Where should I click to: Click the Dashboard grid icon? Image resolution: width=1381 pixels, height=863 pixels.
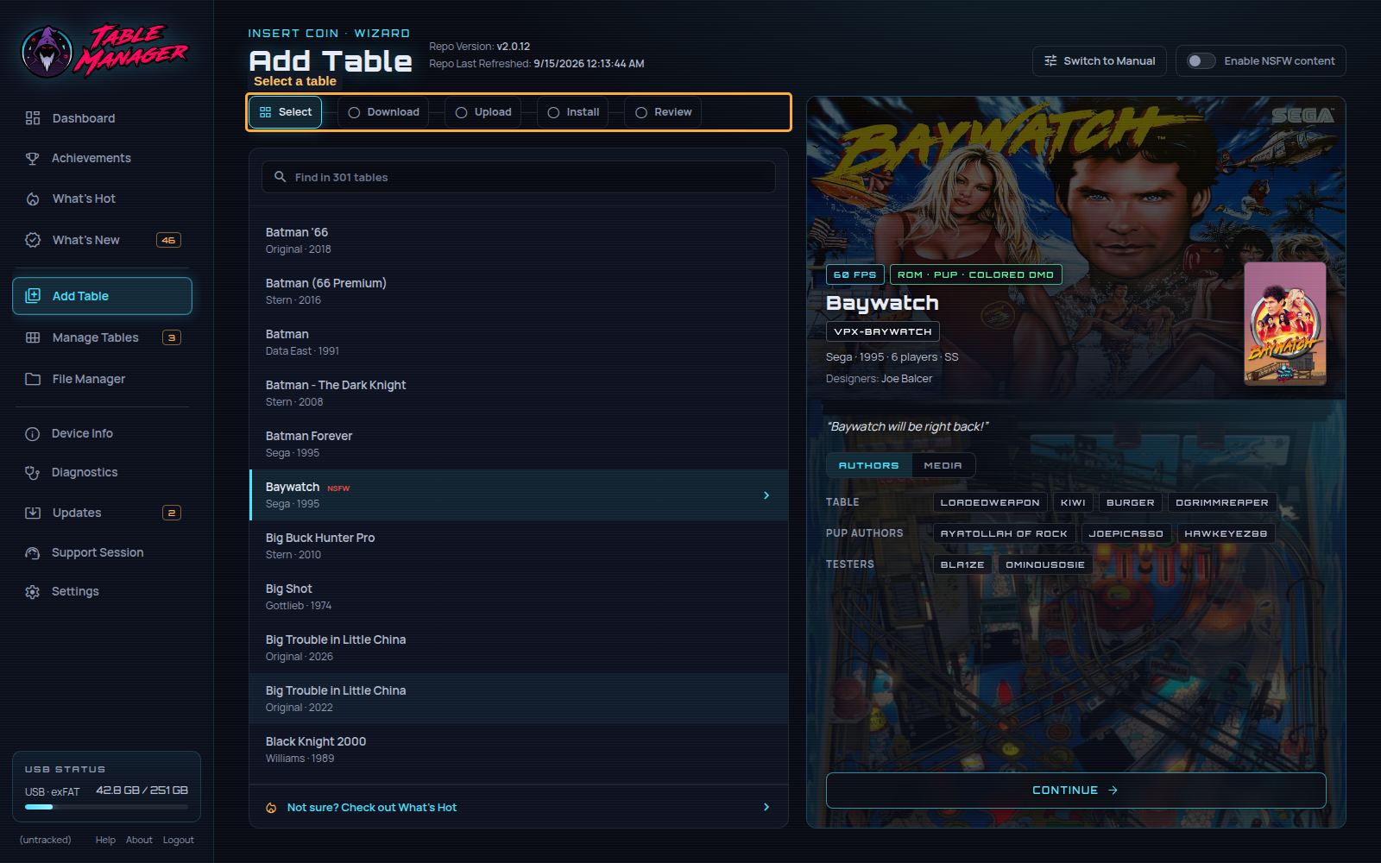click(33, 118)
